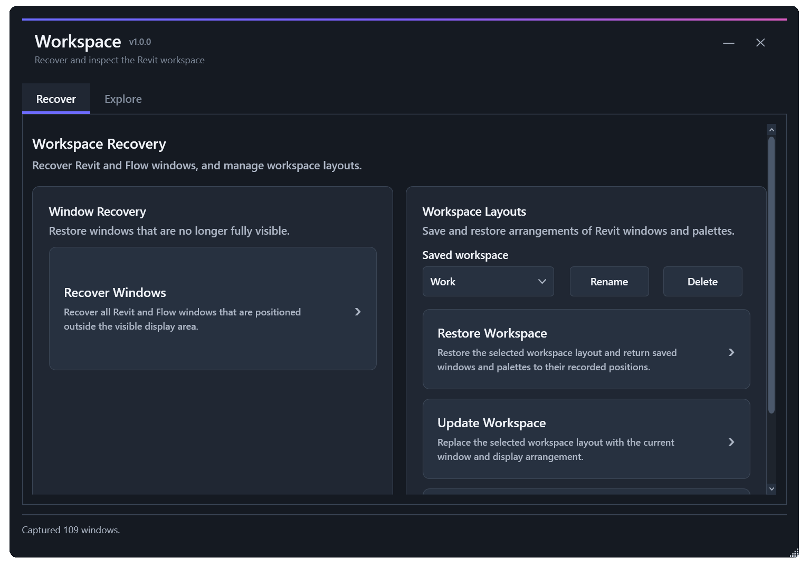Screen dimensions: 810x567
Task: Open the Restore Workspace card
Action: point(586,349)
